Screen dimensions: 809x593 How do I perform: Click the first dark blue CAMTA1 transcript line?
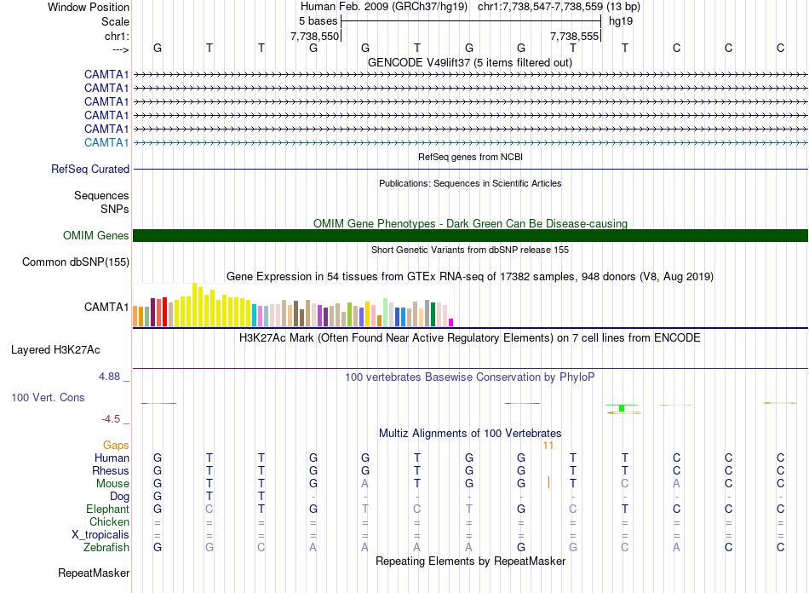470,75
